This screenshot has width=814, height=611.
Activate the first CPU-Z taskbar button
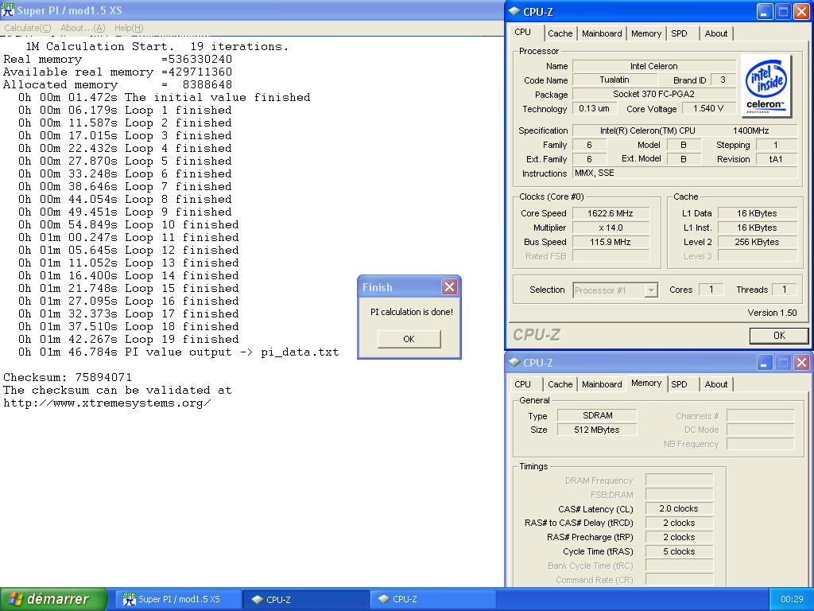coord(306,599)
